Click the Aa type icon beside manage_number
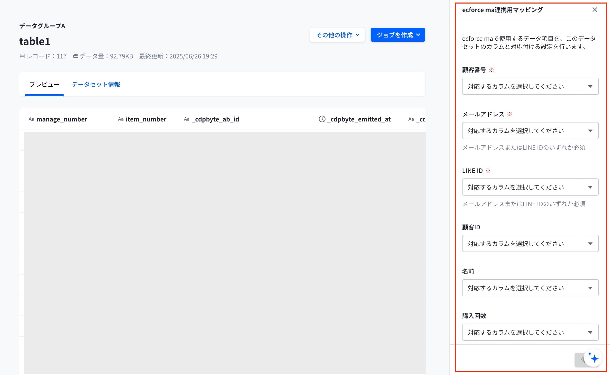This screenshot has height=375, width=610. (31, 119)
